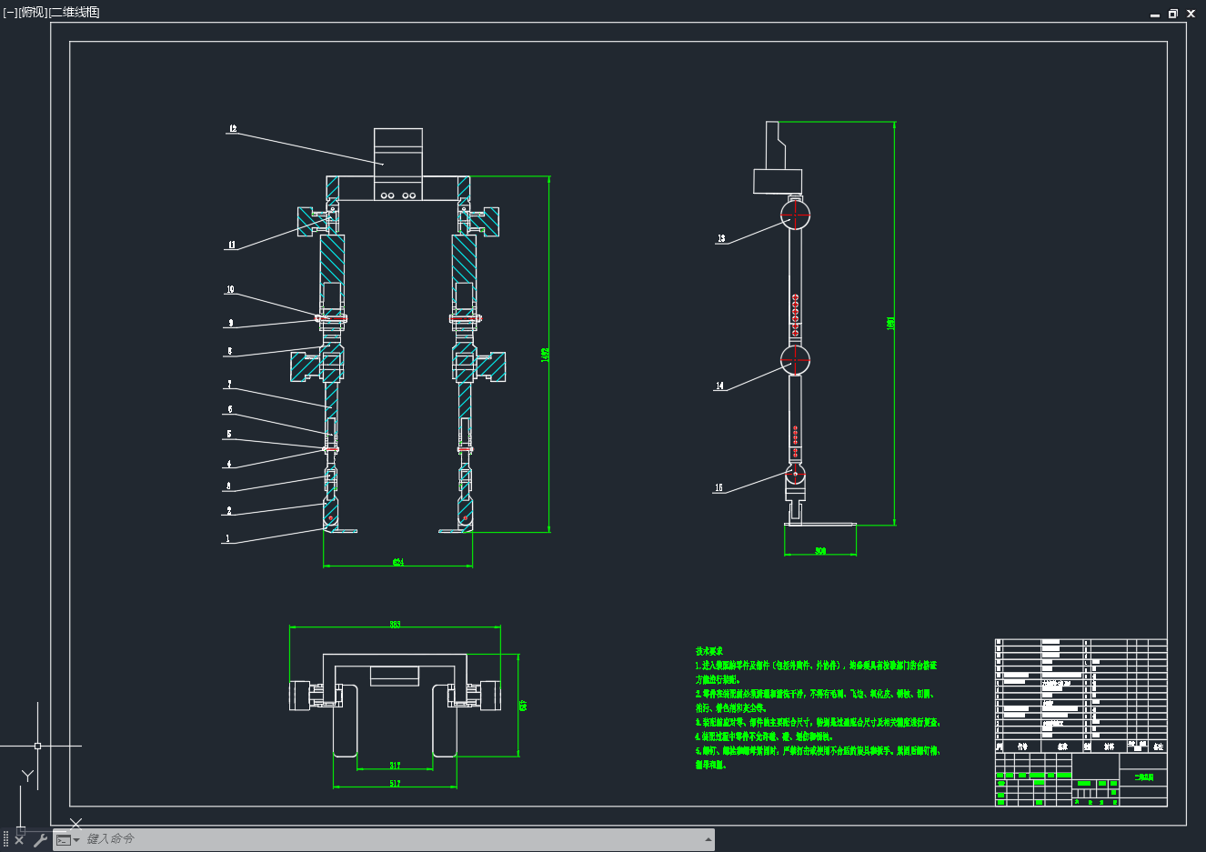The height and width of the screenshot is (852, 1206).
Task: Open the 俯视 view controls menu
Action: (x=33, y=12)
